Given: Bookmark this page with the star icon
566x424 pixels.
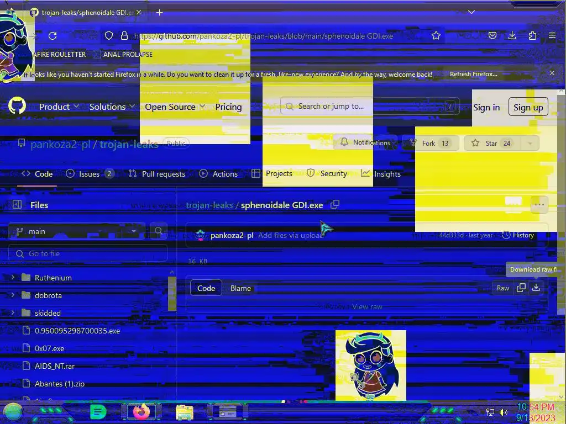Looking at the screenshot, I should click(x=436, y=35).
